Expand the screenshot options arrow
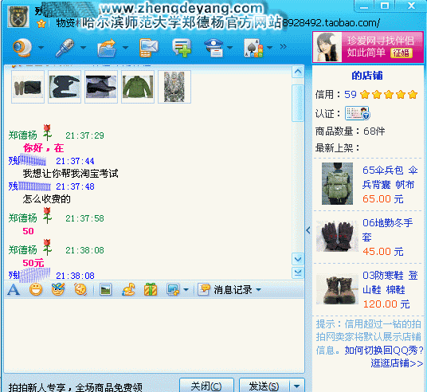The height and width of the screenshot is (392, 427). tap(186, 289)
